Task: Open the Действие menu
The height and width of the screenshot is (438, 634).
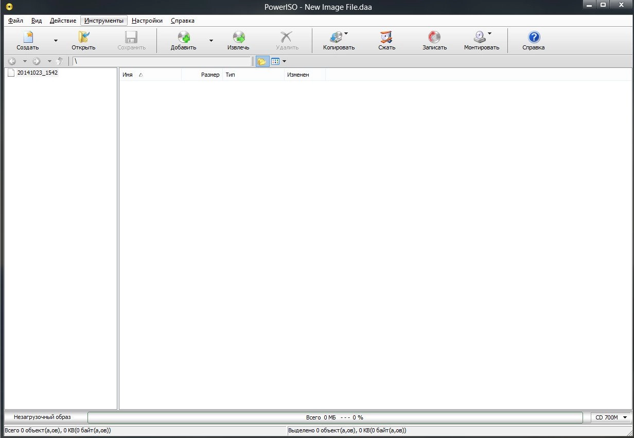Action: point(63,21)
